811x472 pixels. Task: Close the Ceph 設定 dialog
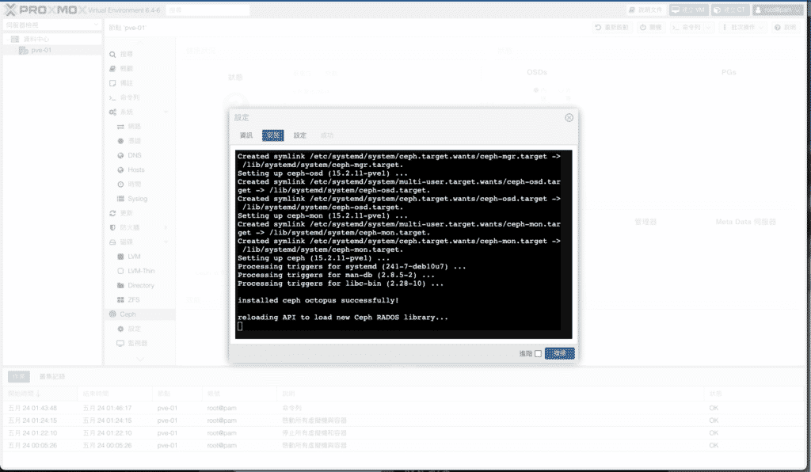pyautogui.click(x=569, y=117)
